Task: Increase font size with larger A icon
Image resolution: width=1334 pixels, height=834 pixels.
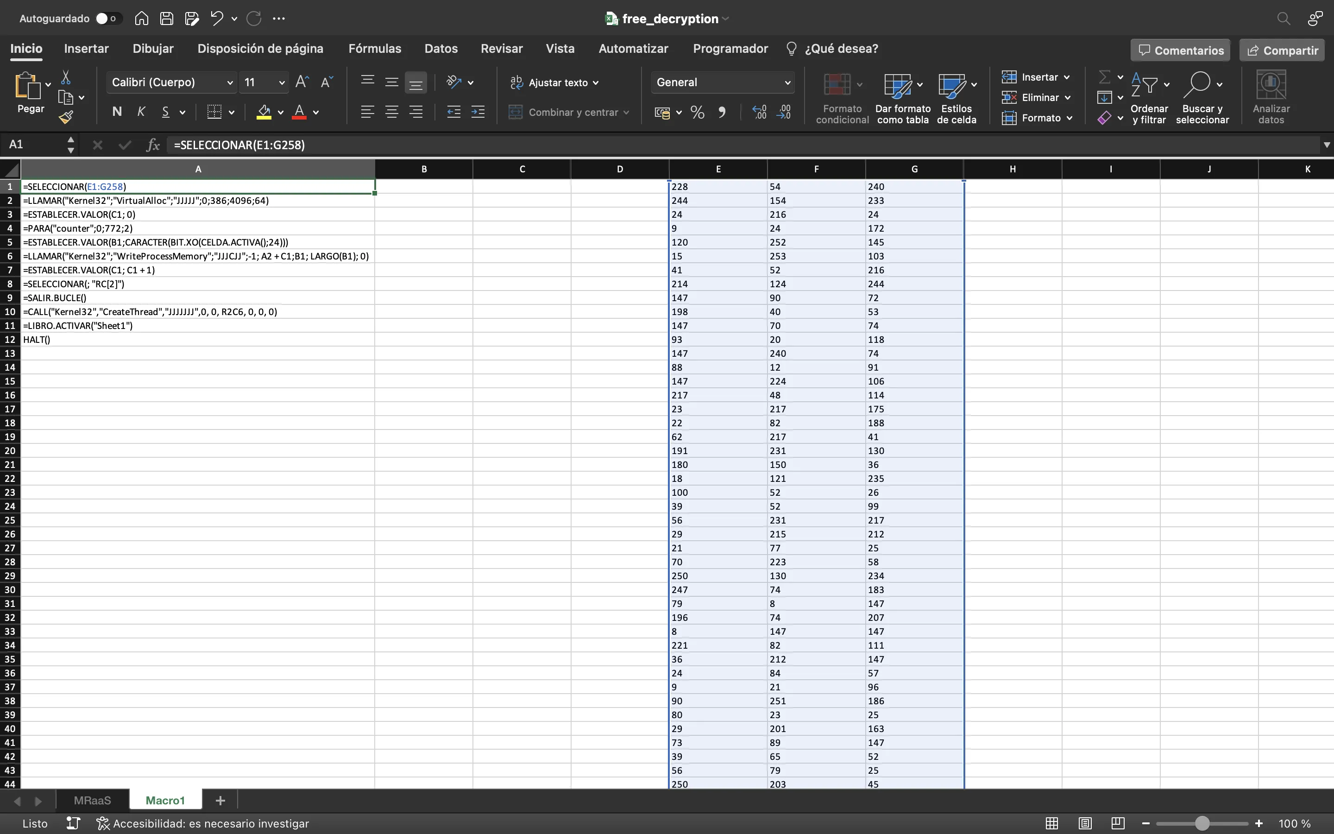Action: click(x=302, y=82)
